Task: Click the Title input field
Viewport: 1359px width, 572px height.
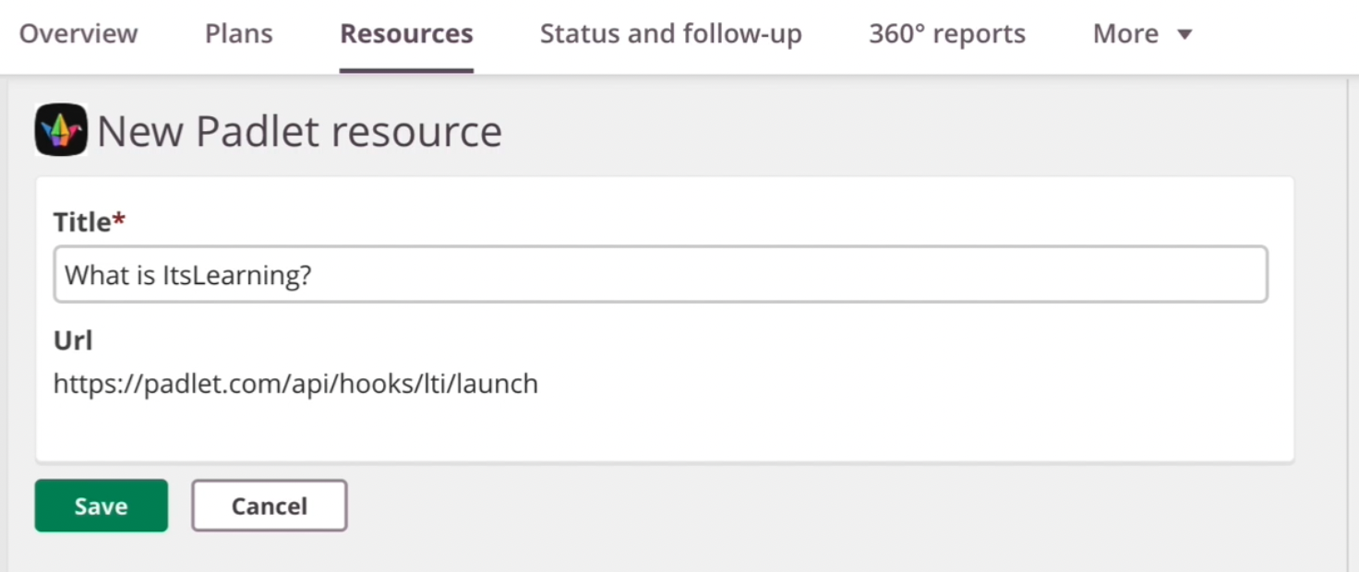Action: coord(660,274)
